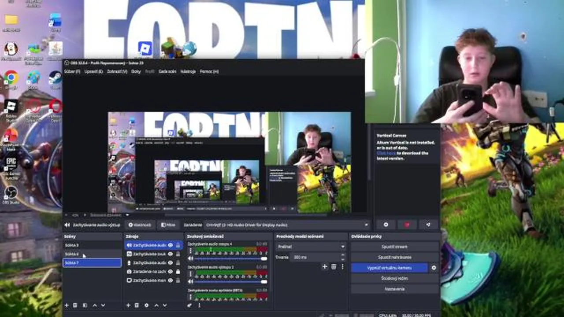
Task: Click Spustiť nahrávanie button
Action: tap(395, 257)
